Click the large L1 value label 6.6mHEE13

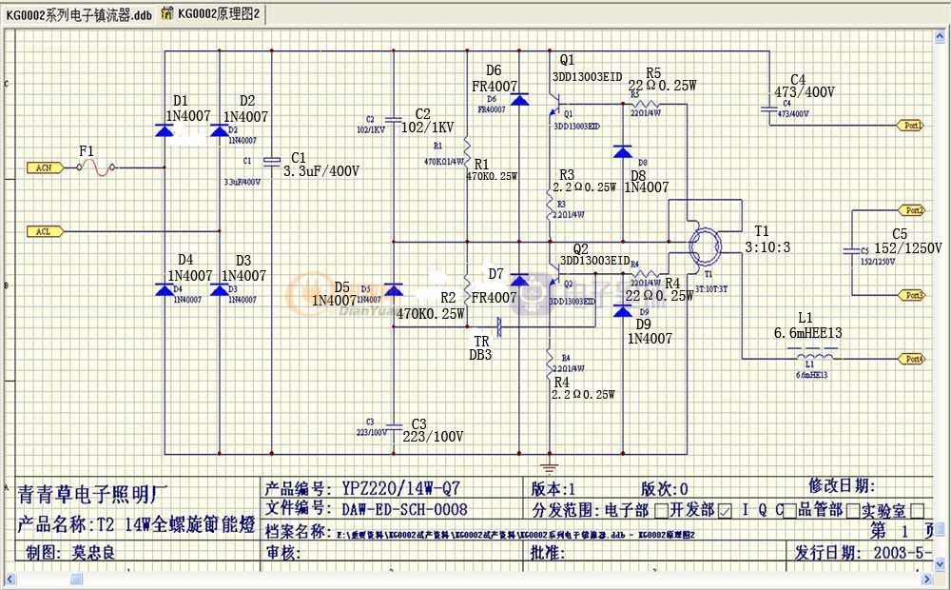pyautogui.click(x=807, y=333)
